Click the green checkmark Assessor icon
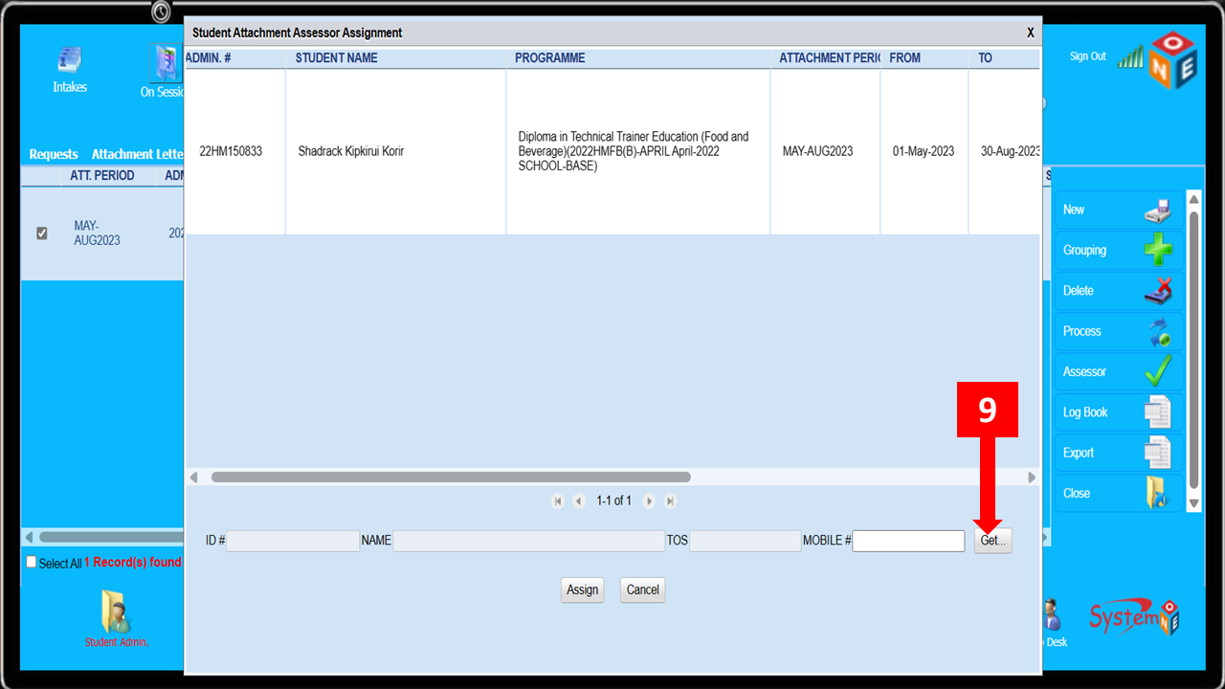 pos(1157,372)
